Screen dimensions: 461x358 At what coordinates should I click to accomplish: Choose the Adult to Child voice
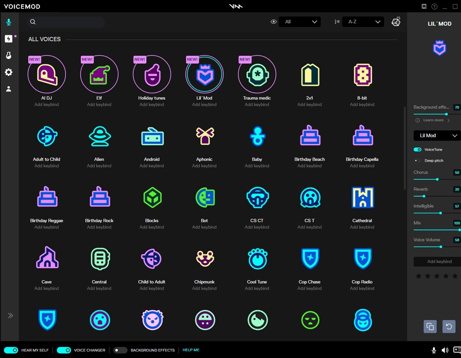(47, 136)
